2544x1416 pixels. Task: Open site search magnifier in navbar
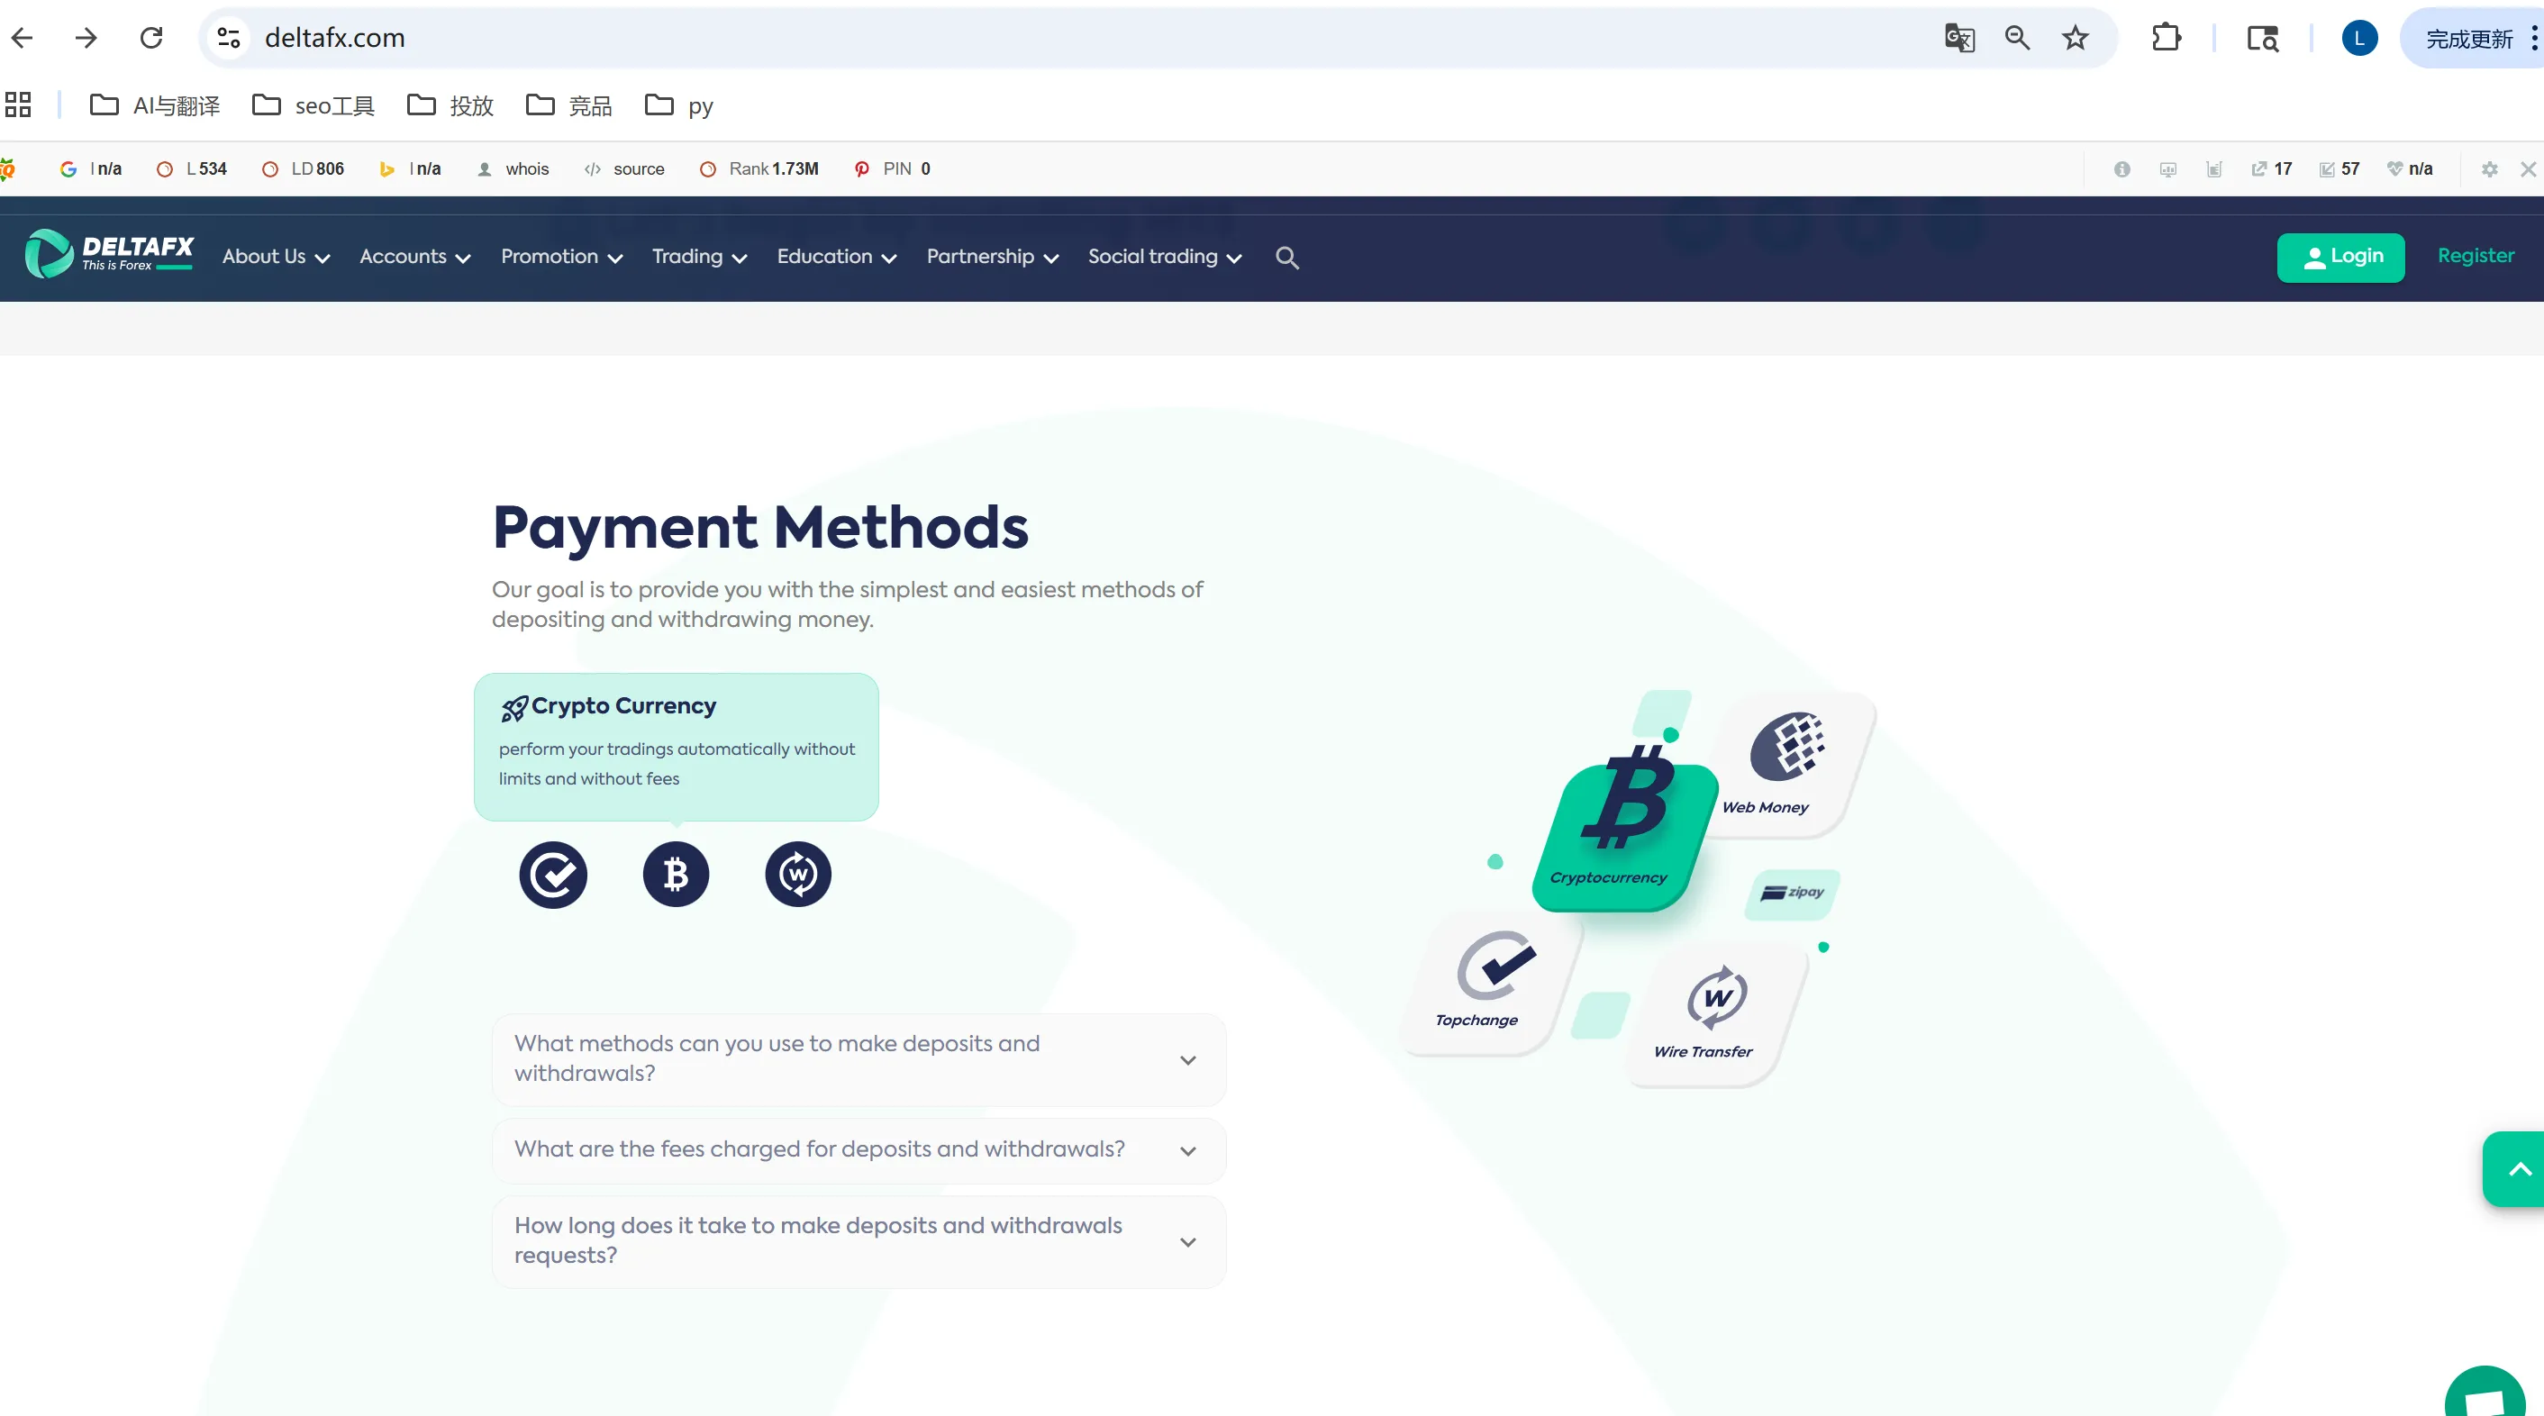pyautogui.click(x=1286, y=258)
